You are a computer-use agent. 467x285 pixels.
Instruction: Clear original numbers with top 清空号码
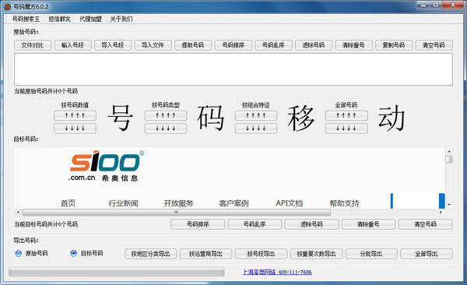(434, 45)
